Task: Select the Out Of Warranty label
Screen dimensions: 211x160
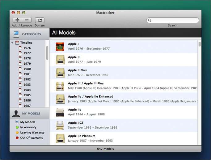Action: click(32, 138)
